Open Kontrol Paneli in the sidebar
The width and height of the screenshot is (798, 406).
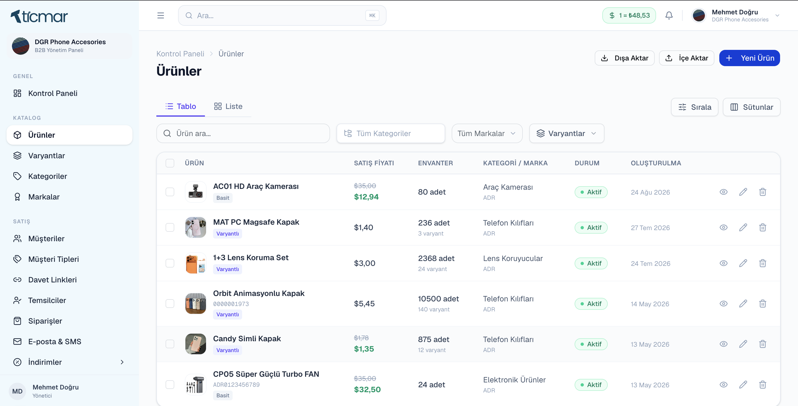pyautogui.click(x=69, y=94)
